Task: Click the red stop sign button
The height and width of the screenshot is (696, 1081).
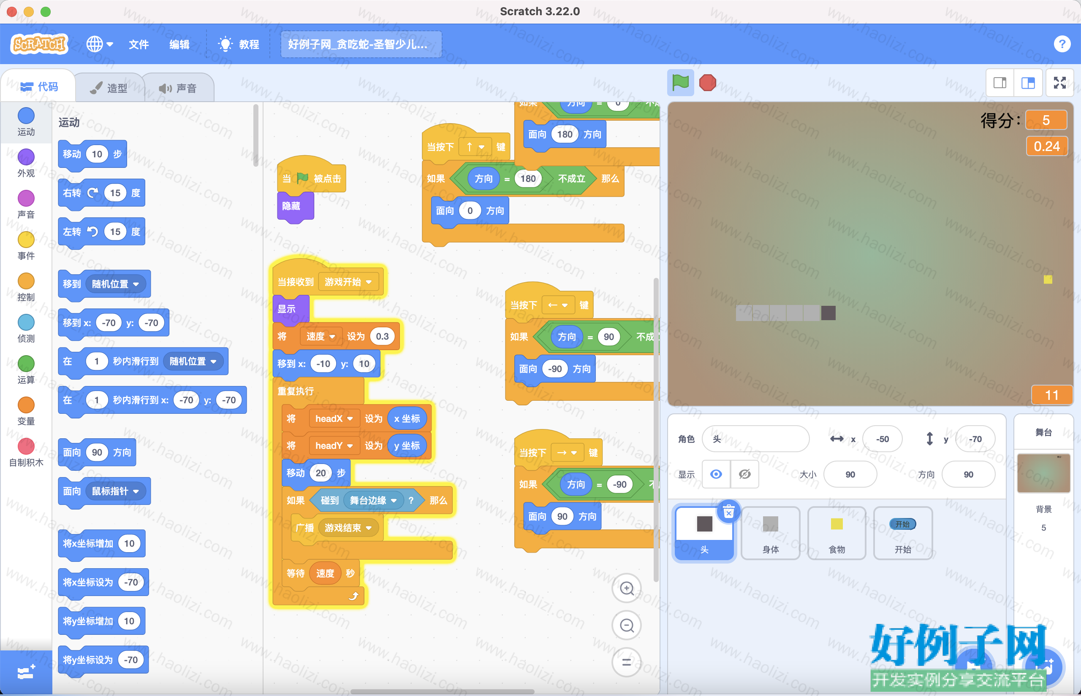Action: [x=707, y=83]
